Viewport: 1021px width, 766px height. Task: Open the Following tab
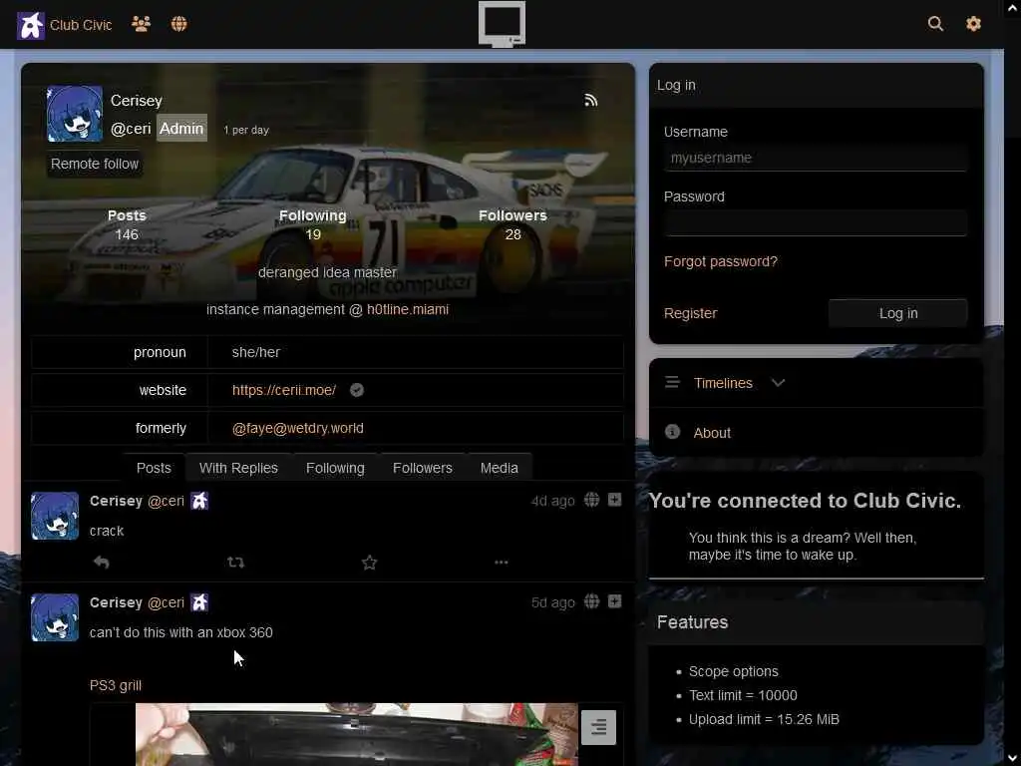pyautogui.click(x=335, y=468)
